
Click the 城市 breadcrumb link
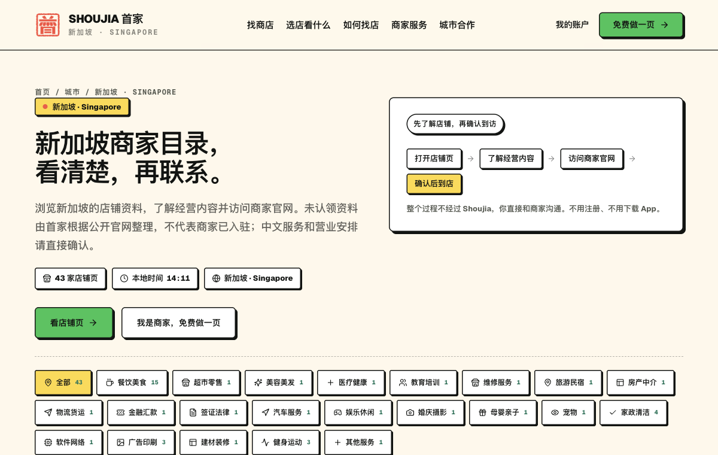click(x=72, y=92)
